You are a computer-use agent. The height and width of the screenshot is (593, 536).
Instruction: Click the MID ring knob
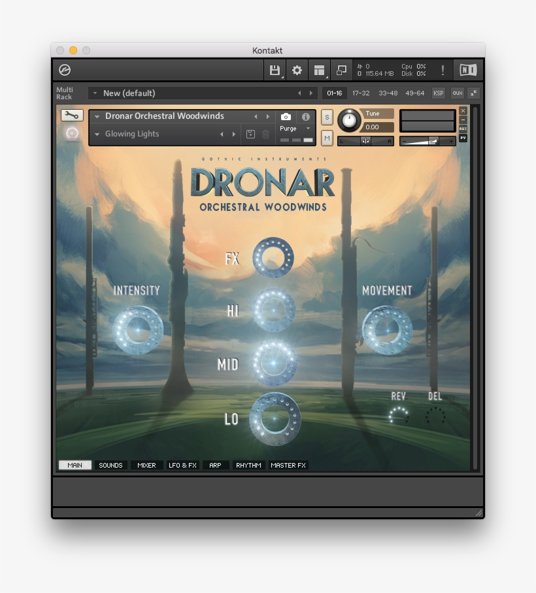click(x=274, y=362)
